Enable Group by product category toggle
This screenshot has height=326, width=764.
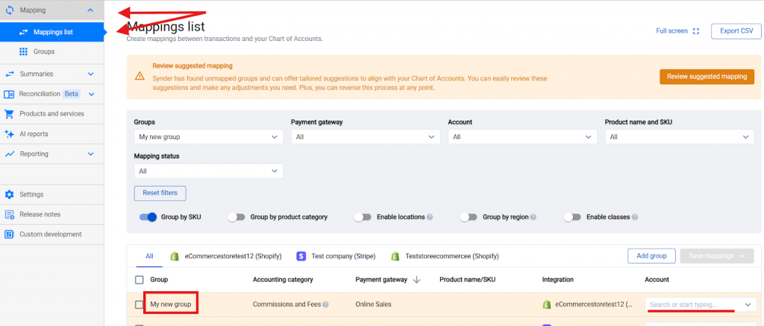pos(236,217)
